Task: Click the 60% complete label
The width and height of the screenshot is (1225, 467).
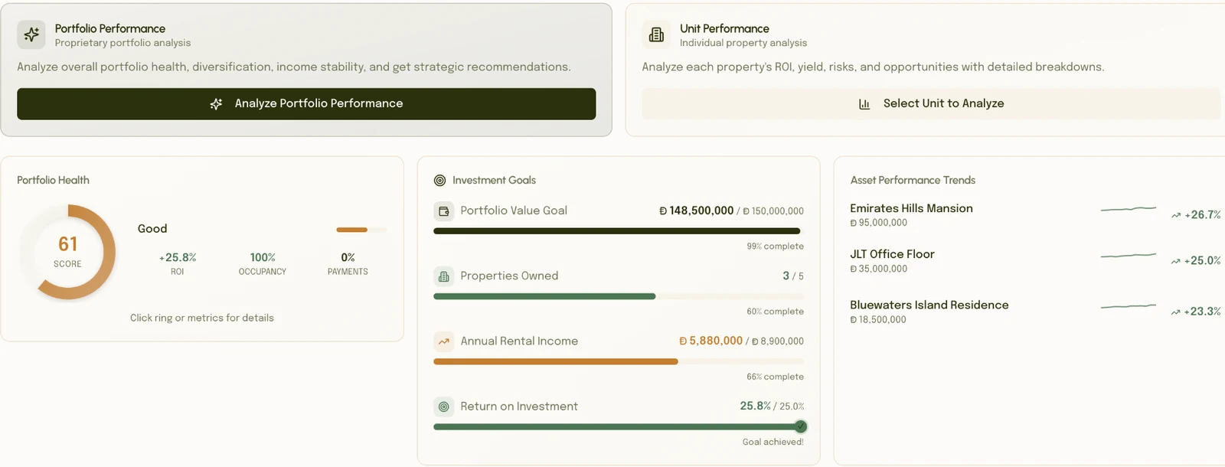Action: (776, 312)
